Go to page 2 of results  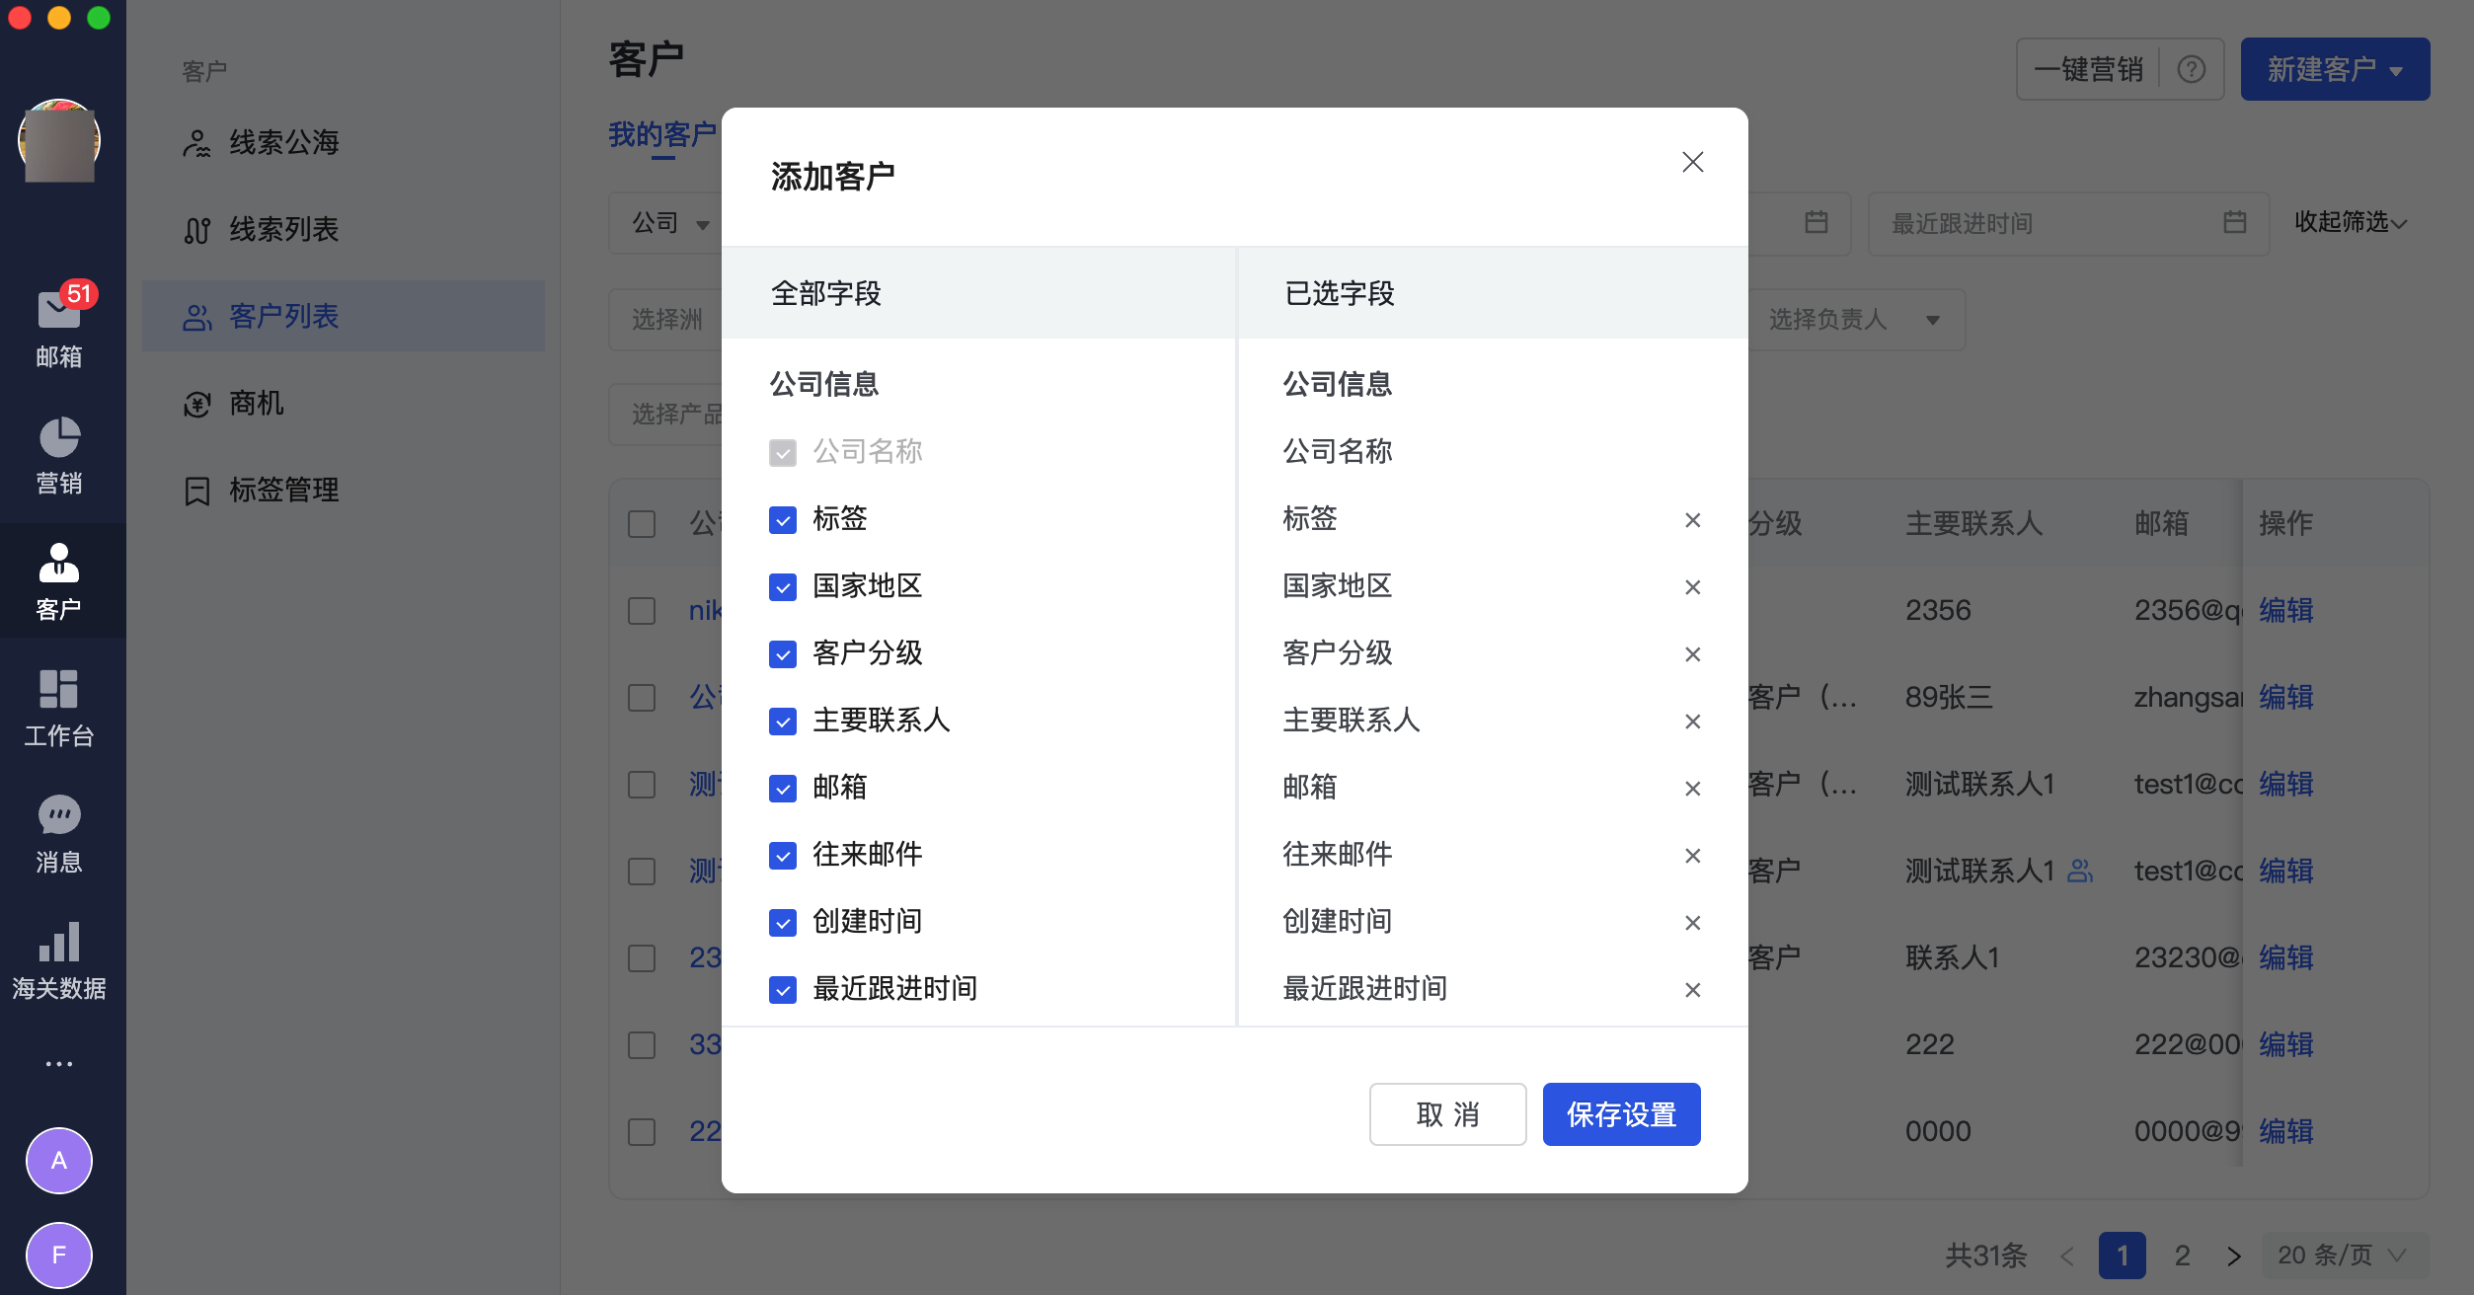pyautogui.click(x=2183, y=1255)
